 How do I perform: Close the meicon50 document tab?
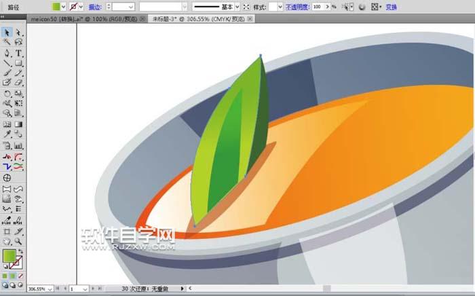coord(142,19)
